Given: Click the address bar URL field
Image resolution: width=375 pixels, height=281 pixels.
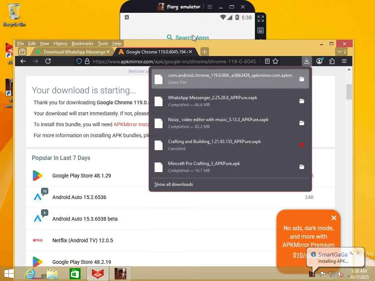Looking at the screenshot, I should tap(176, 61).
